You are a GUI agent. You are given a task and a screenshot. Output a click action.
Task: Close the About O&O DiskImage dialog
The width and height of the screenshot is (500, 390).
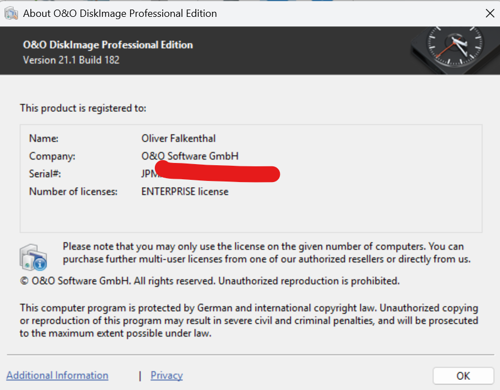pyautogui.click(x=490, y=13)
